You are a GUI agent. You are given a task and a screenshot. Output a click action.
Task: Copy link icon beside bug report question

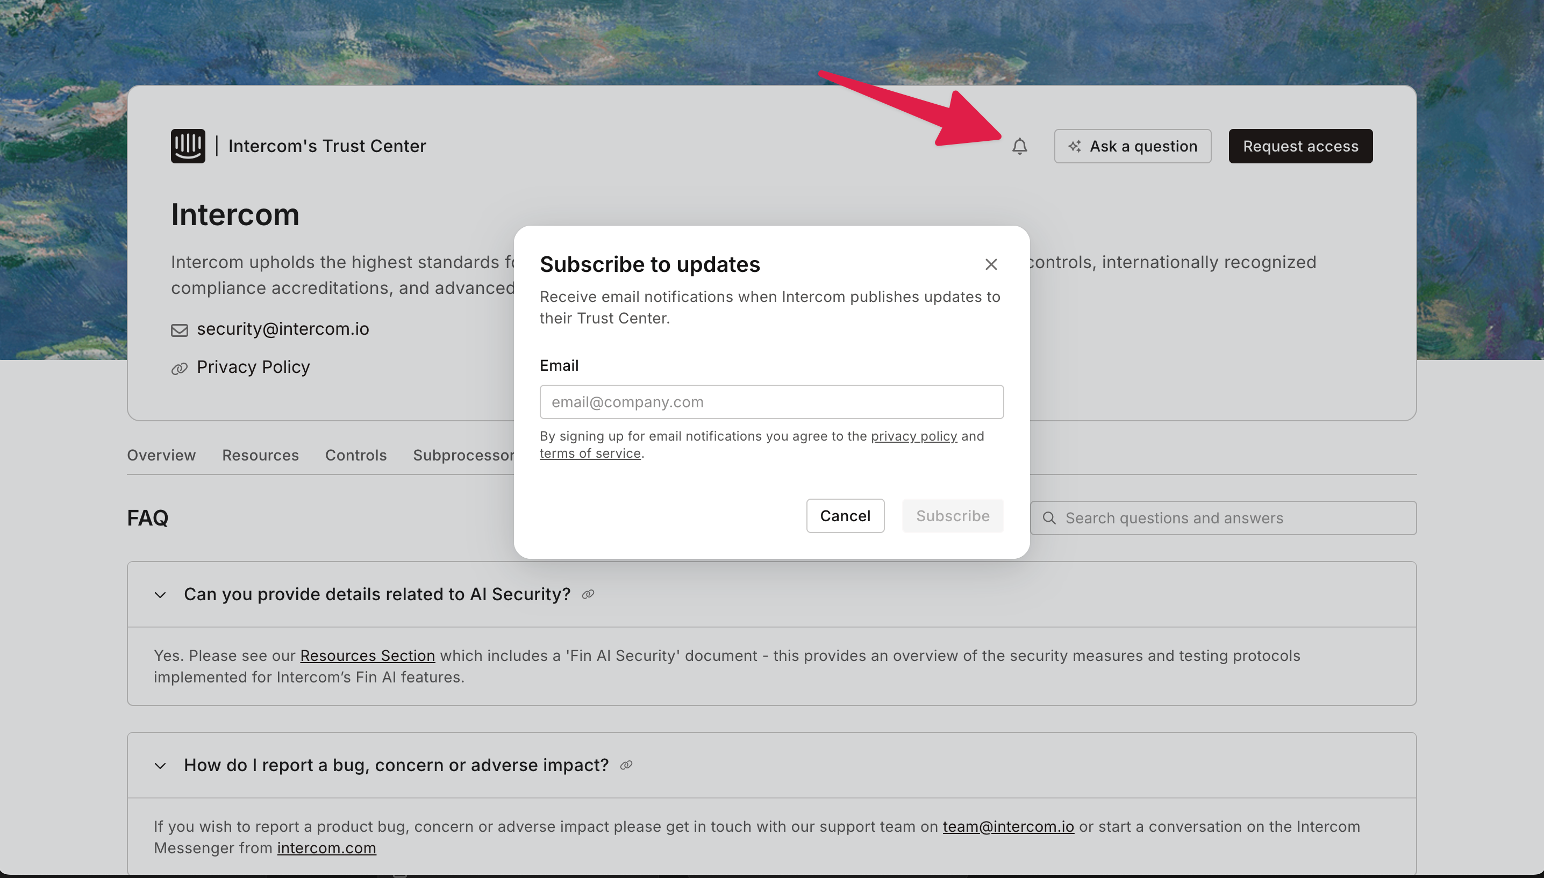point(626,765)
